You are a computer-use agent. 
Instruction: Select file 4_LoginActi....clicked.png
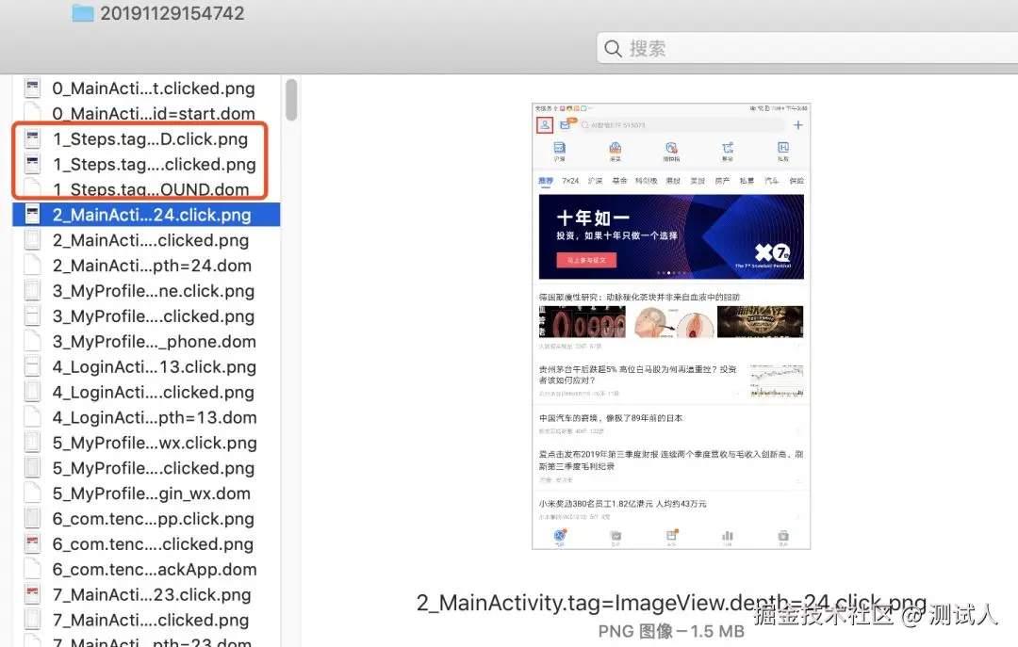(146, 392)
